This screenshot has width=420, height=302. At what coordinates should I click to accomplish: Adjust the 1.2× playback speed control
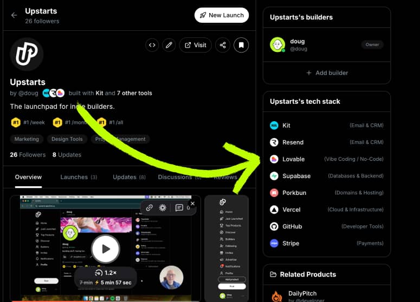pos(105,273)
